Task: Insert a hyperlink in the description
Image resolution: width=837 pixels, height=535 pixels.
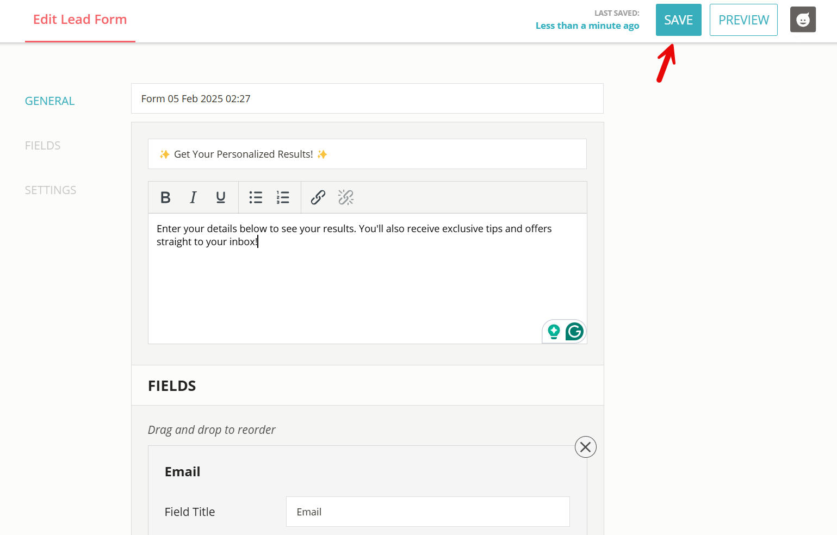Action: [x=318, y=197]
